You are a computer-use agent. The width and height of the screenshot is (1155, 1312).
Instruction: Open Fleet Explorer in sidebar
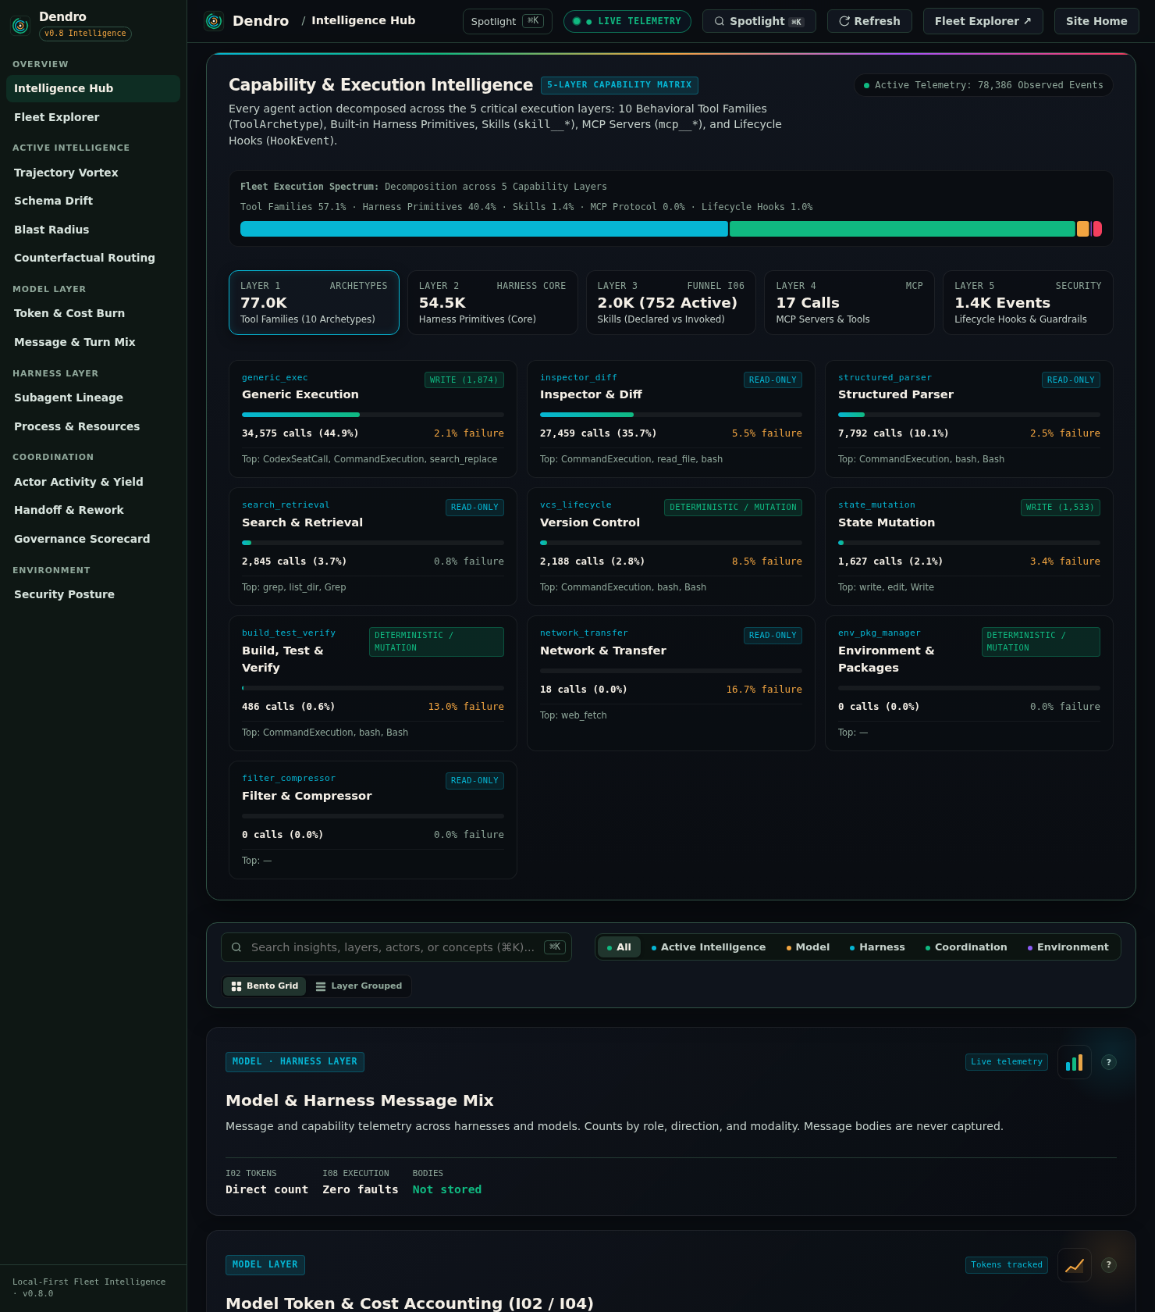point(93,117)
